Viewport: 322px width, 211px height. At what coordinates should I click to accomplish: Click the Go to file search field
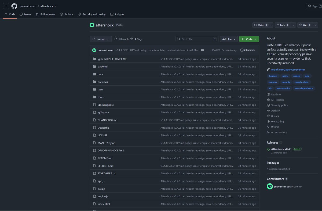(x=197, y=39)
